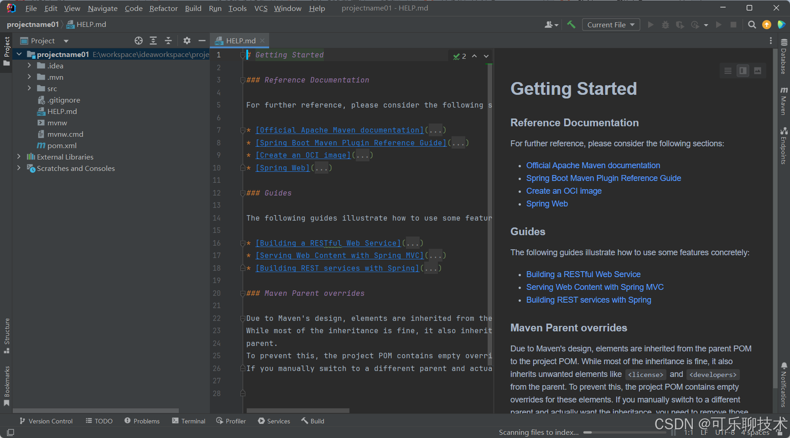This screenshot has width=790, height=438.
Task: Open Version Control tool window button
Action: pyautogui.click(x=46, y=421)
